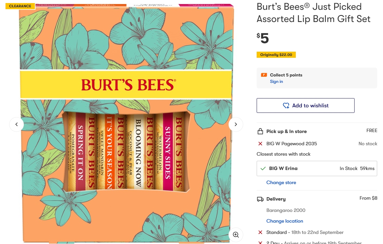Click the Pick up & In store heading
This screenshot has height=244, width=383.
(x=286, y=131)
